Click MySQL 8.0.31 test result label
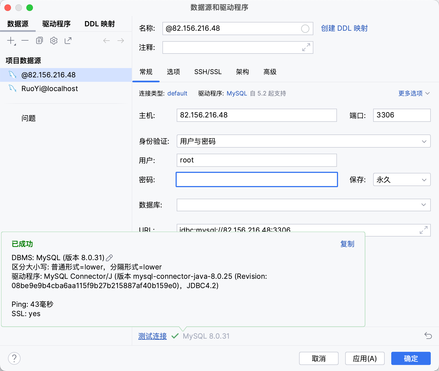439x371 pixels. (x=206, y=336)
